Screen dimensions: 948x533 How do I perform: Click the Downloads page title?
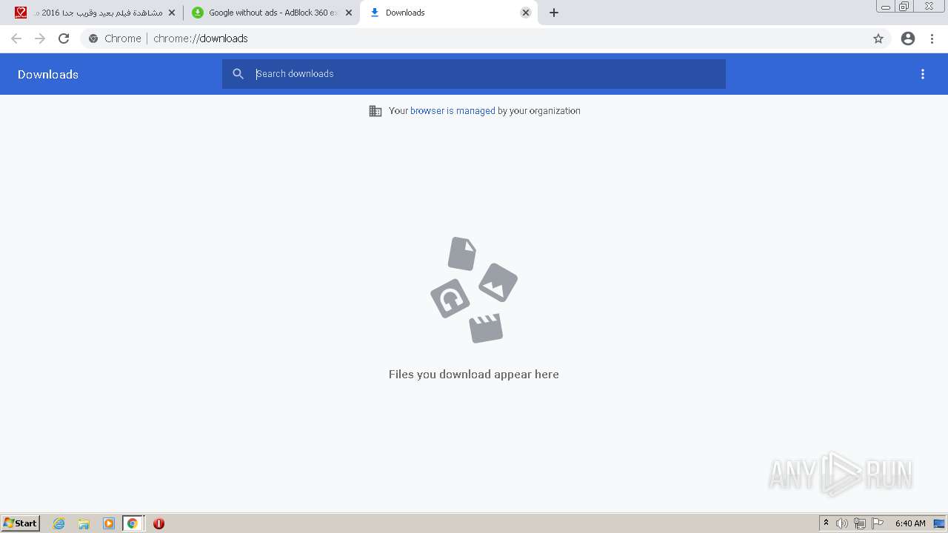[48, 74]
